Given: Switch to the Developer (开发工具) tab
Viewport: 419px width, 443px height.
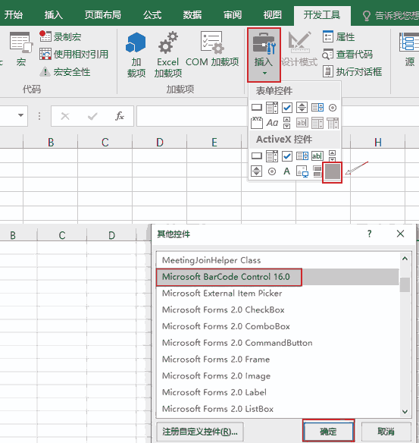Looking at the screenshot, I should [322, 14].
